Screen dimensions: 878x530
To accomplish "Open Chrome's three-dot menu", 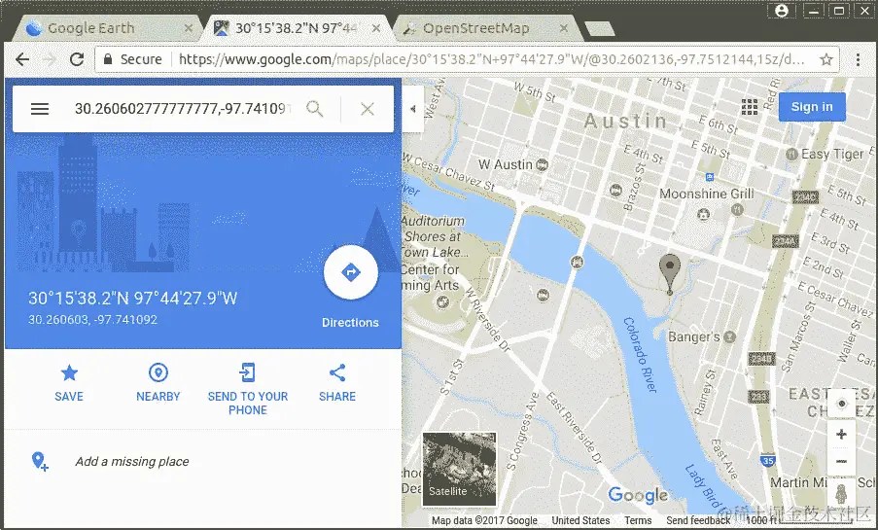I will tap(858, 59).
